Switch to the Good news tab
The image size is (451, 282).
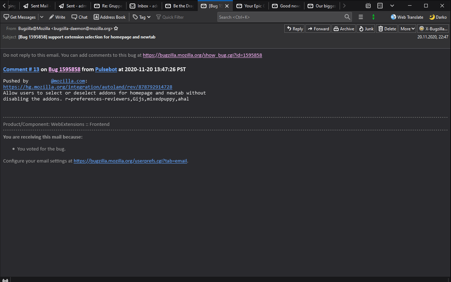pos(287,6)
